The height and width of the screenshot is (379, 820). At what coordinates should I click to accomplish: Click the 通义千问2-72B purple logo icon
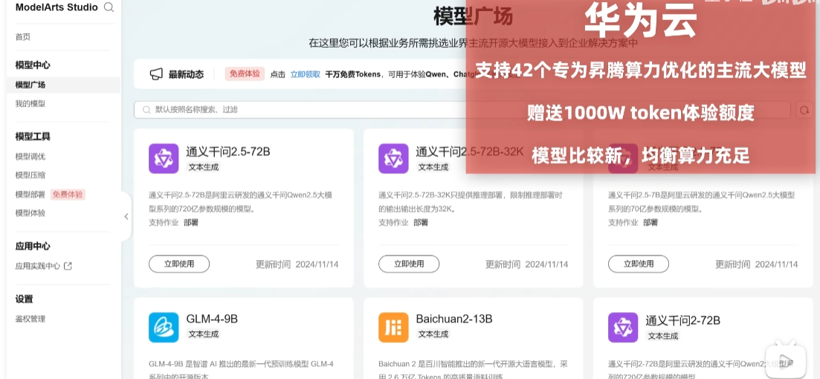pos(623,327)
